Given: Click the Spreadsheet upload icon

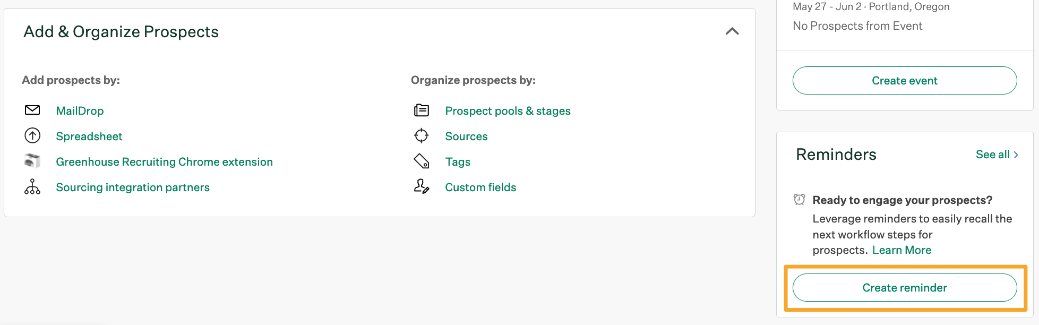Looking at the screenshot, I should pos(32,135).
